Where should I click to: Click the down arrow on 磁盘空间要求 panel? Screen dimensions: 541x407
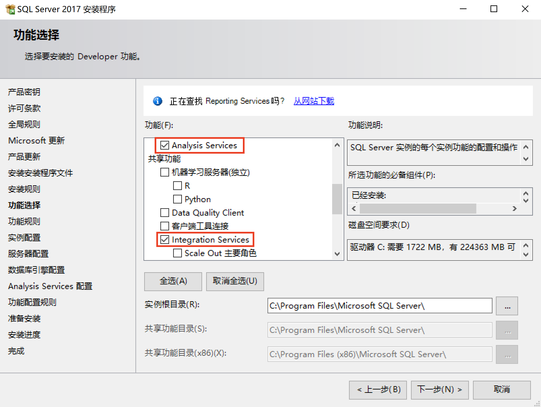tap(526, 255)
